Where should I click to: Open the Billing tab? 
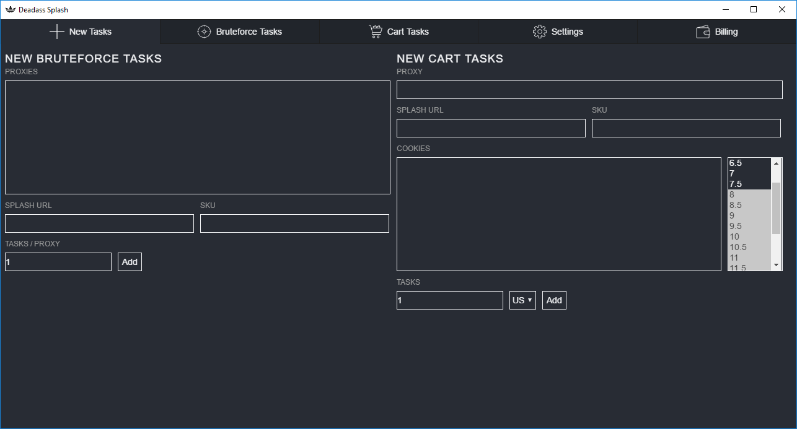(717, 32)
